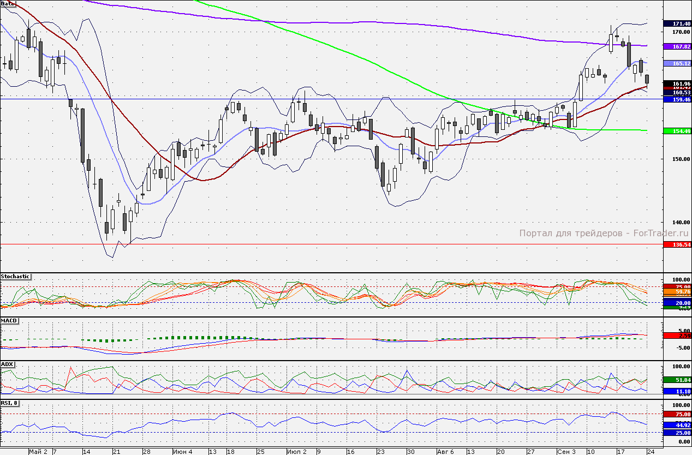Select the purple 167.82 price marker
Screen dimensions: 692x455
point(677,47)
